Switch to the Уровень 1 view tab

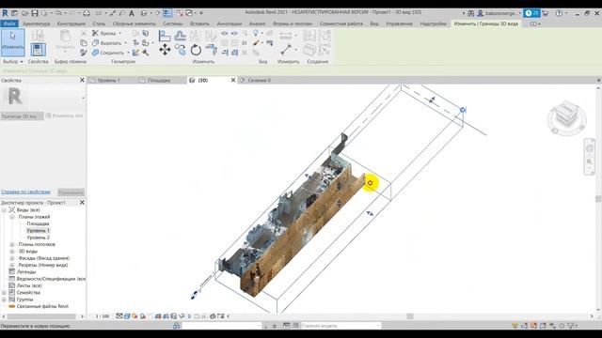(x=109, y=80)
